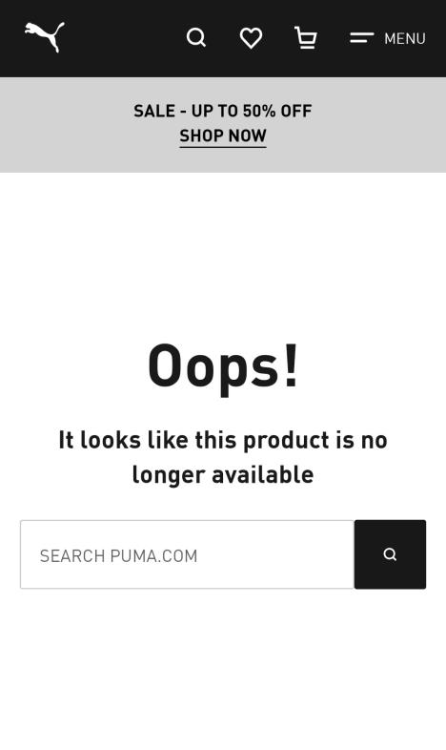Follow the SHOP NOW link
446x750 pixels.
point(223,135)
